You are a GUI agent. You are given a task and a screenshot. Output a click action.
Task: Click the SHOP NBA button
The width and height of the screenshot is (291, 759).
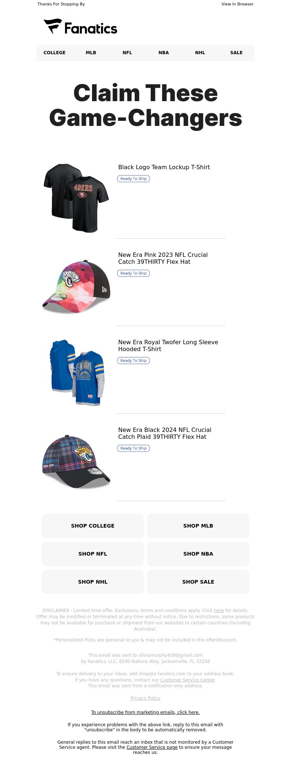point(198,554)
